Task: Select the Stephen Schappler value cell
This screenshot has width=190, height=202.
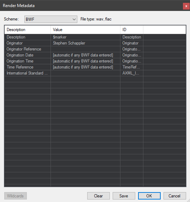Action: tap(85, 43)
